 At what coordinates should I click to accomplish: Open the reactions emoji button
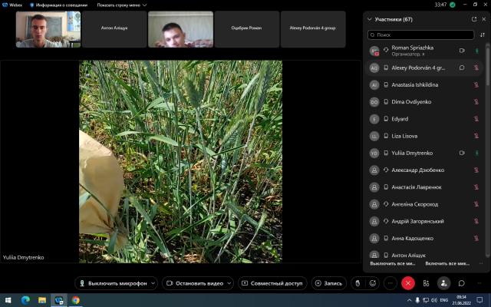click(373, 282)
